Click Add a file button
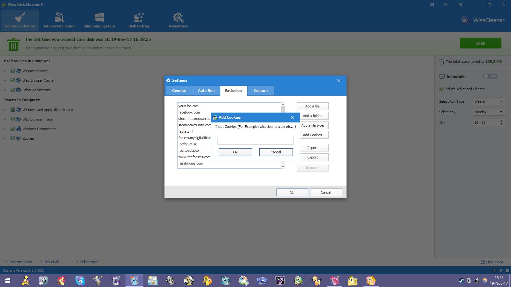Screen dimensions: 511x287 (x=312, y=106)
